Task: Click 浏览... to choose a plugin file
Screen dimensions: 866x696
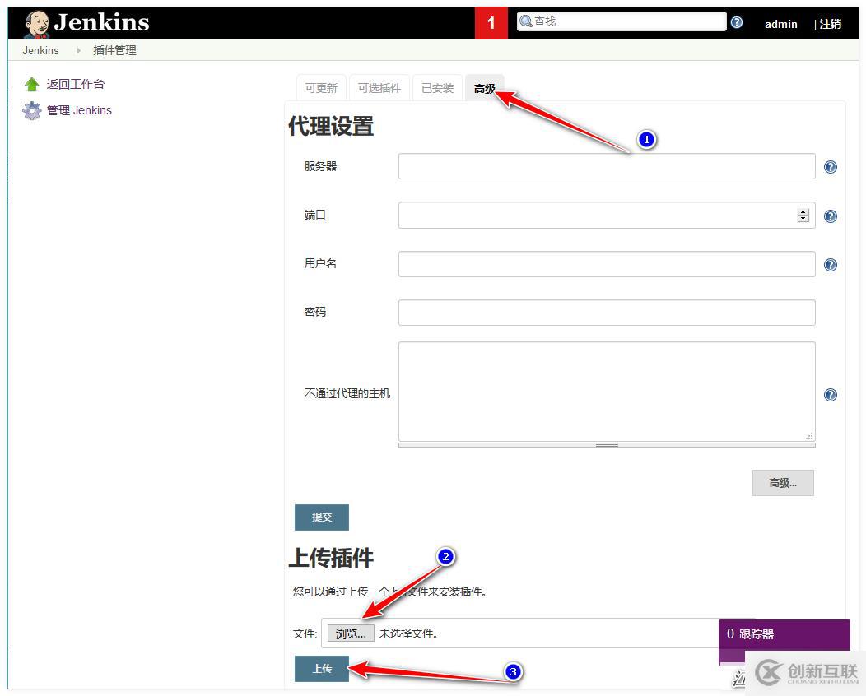Action: click(351, 633)
